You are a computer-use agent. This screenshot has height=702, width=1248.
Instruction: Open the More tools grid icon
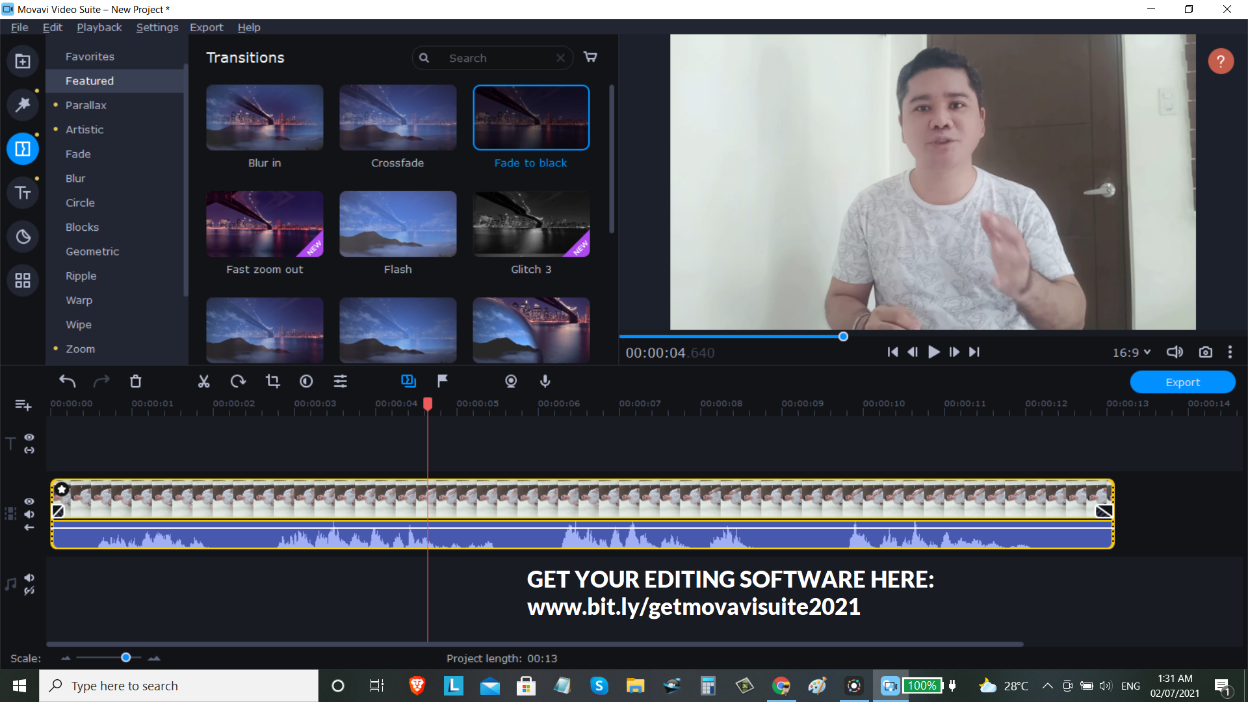[x=23, y=280]
